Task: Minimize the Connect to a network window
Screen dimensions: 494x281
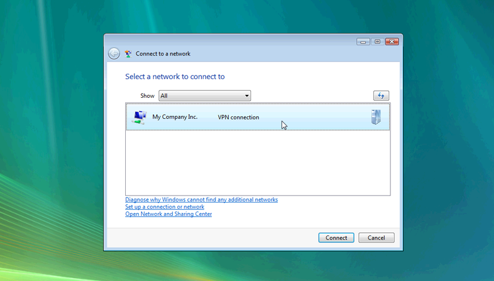Action: (363, 42)
